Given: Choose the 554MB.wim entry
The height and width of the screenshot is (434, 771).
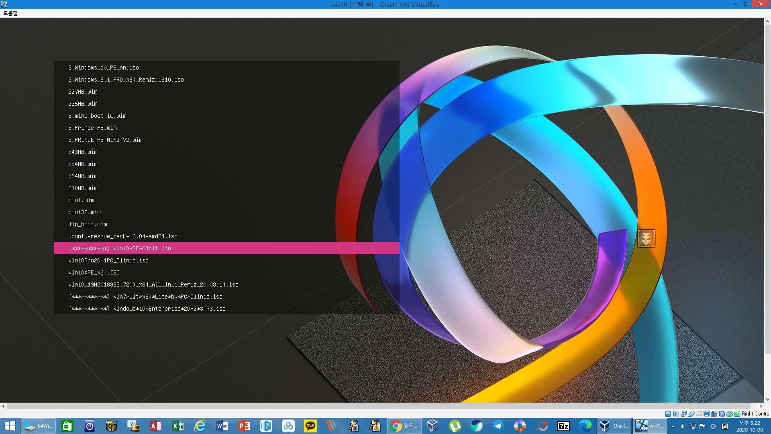Looking at the screenshot, I should click(x=226, y=164).
